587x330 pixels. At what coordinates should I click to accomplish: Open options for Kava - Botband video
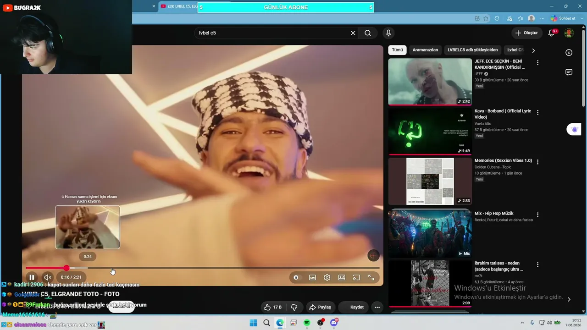pyautogui.click(x=538, y=112)
